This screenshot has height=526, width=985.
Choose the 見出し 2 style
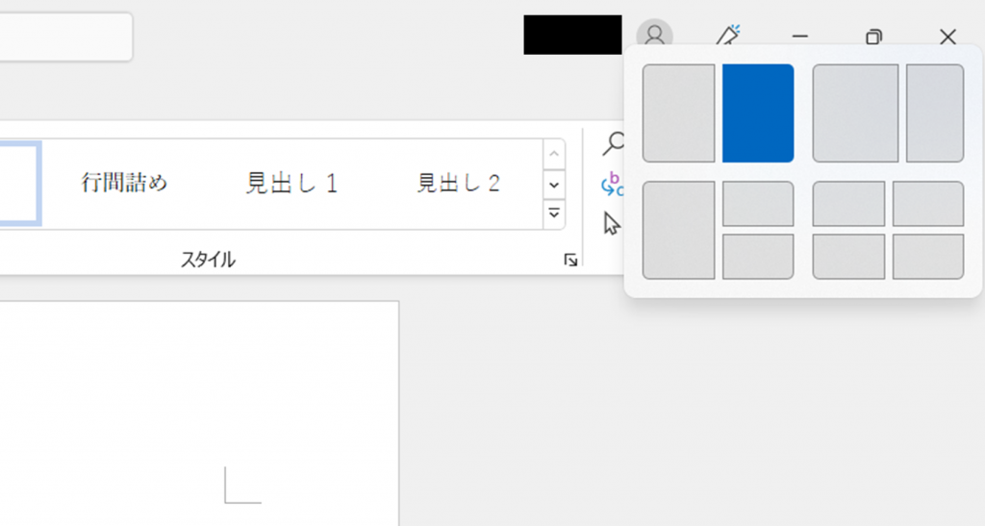click(x=458, y=183)
